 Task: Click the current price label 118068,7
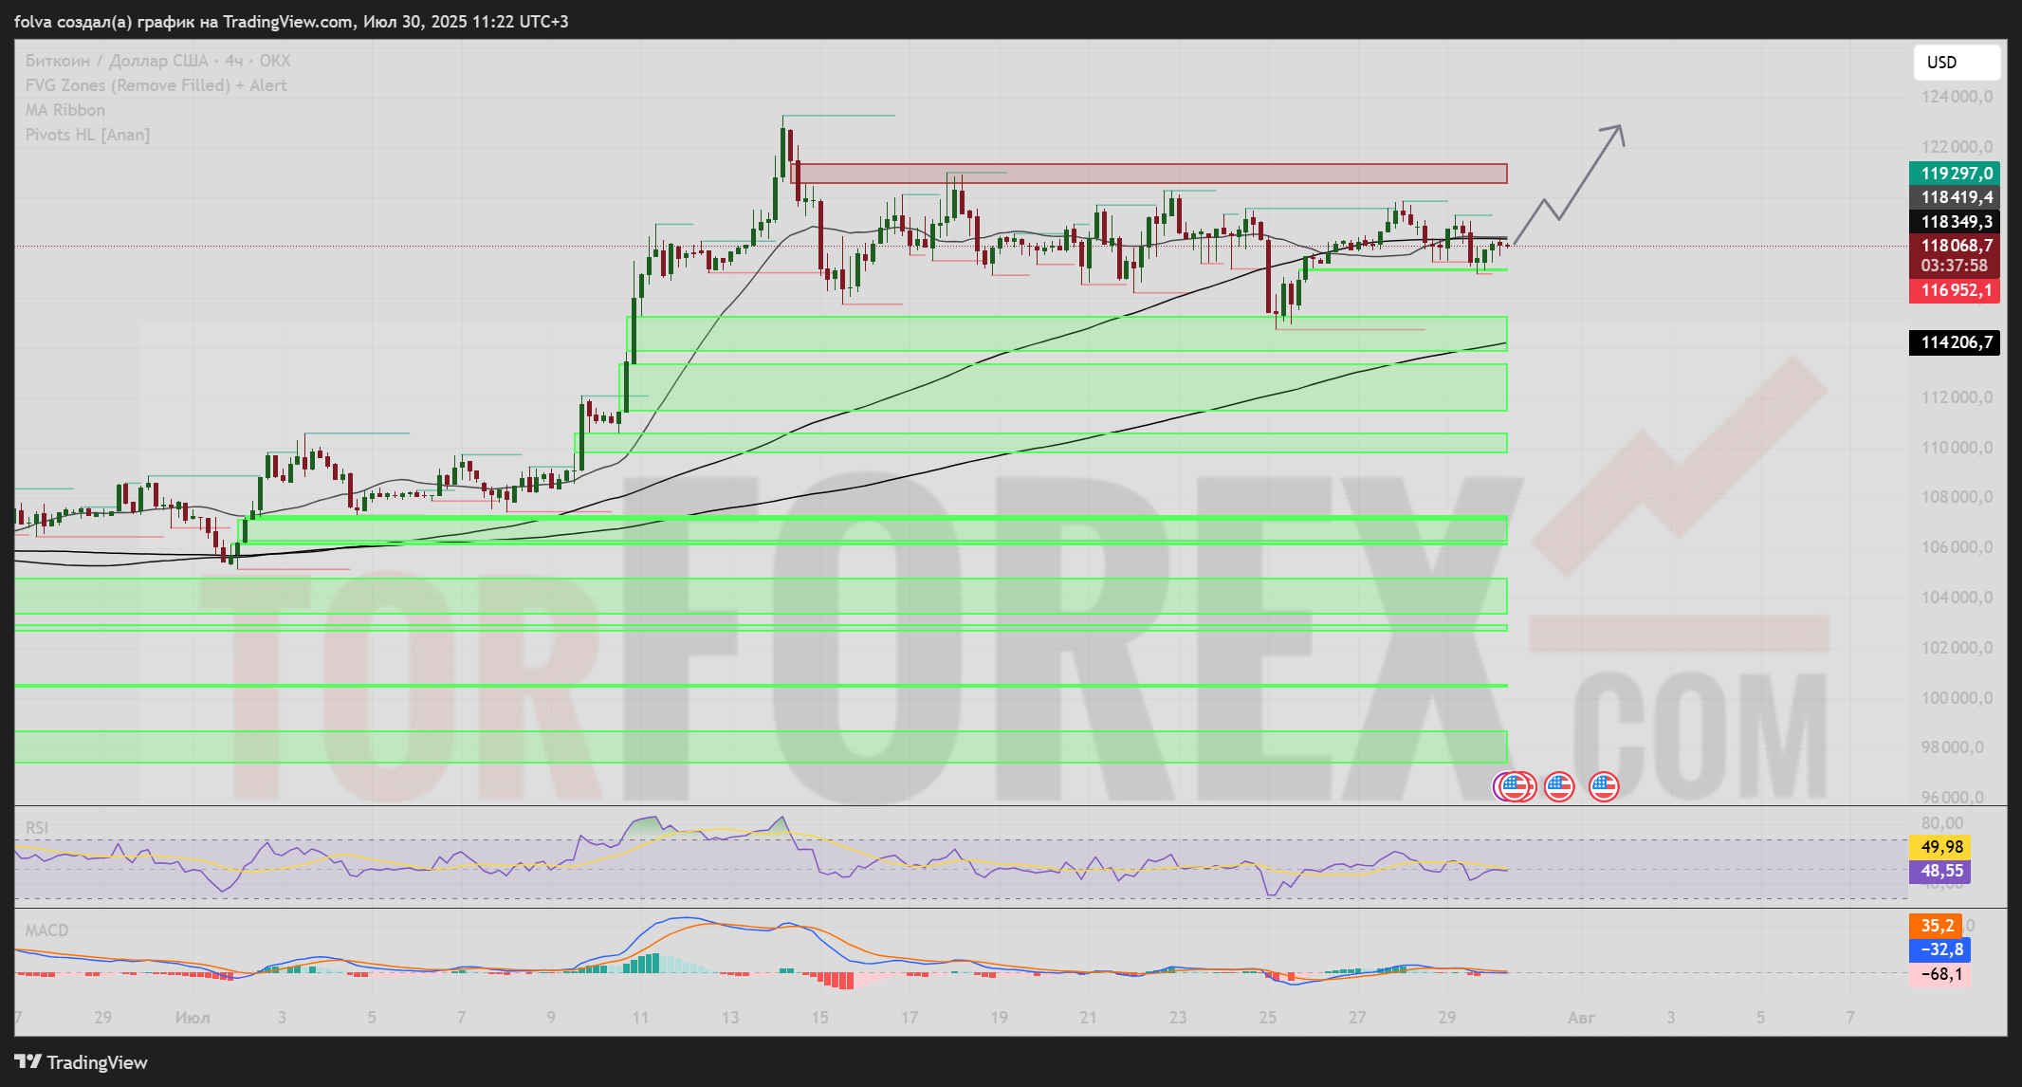pyautogui.click(x=1955, y=246)
